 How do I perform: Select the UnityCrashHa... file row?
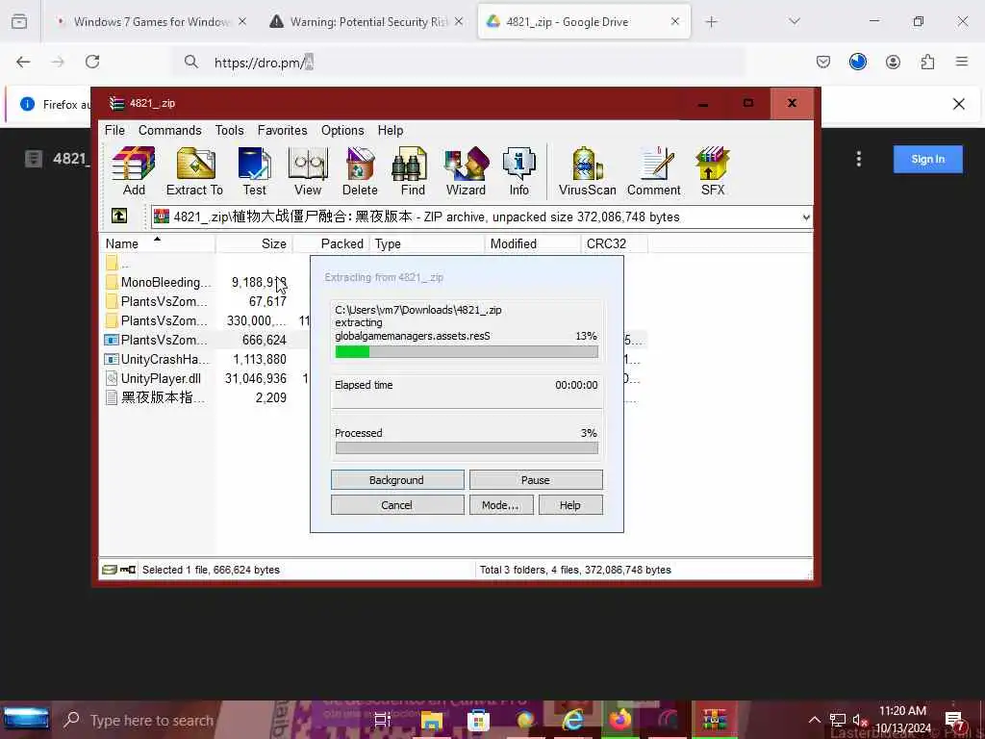157,360
